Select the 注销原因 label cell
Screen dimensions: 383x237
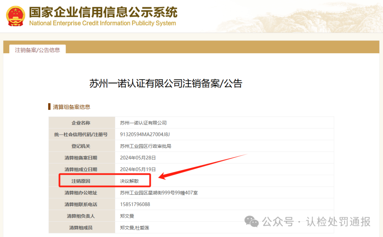[x=82, y=181]
